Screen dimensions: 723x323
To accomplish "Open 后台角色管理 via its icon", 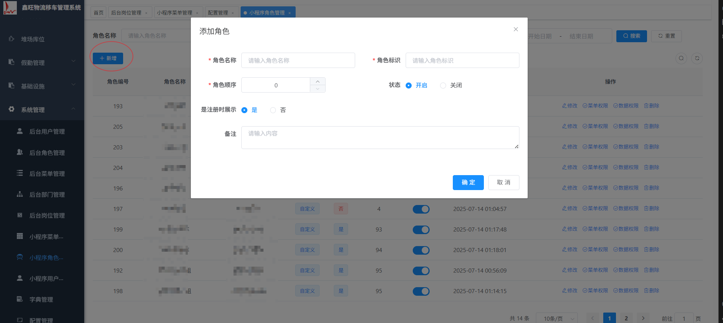I will (x=20, y=152).
